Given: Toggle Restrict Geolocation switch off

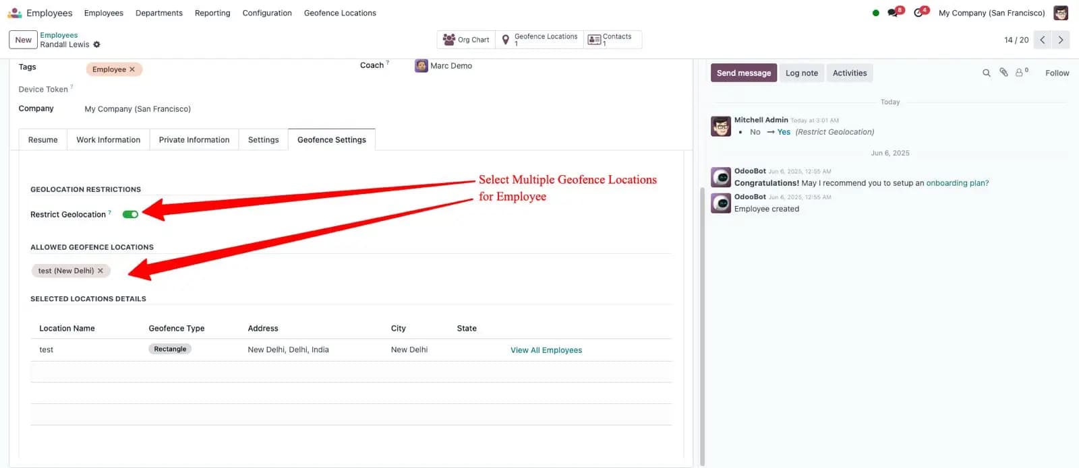Looking at the screenshot, I should [130, 214].
